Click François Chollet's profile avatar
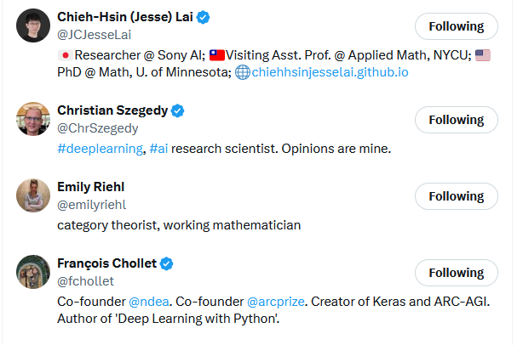The image size is (523, 345). coord(33,272)
